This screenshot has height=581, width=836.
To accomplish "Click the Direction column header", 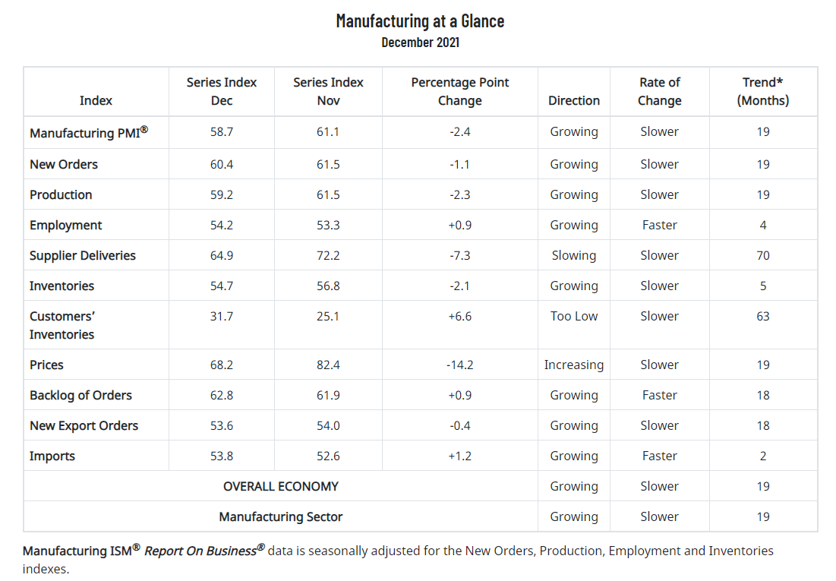I will click(x=574, y=100).
